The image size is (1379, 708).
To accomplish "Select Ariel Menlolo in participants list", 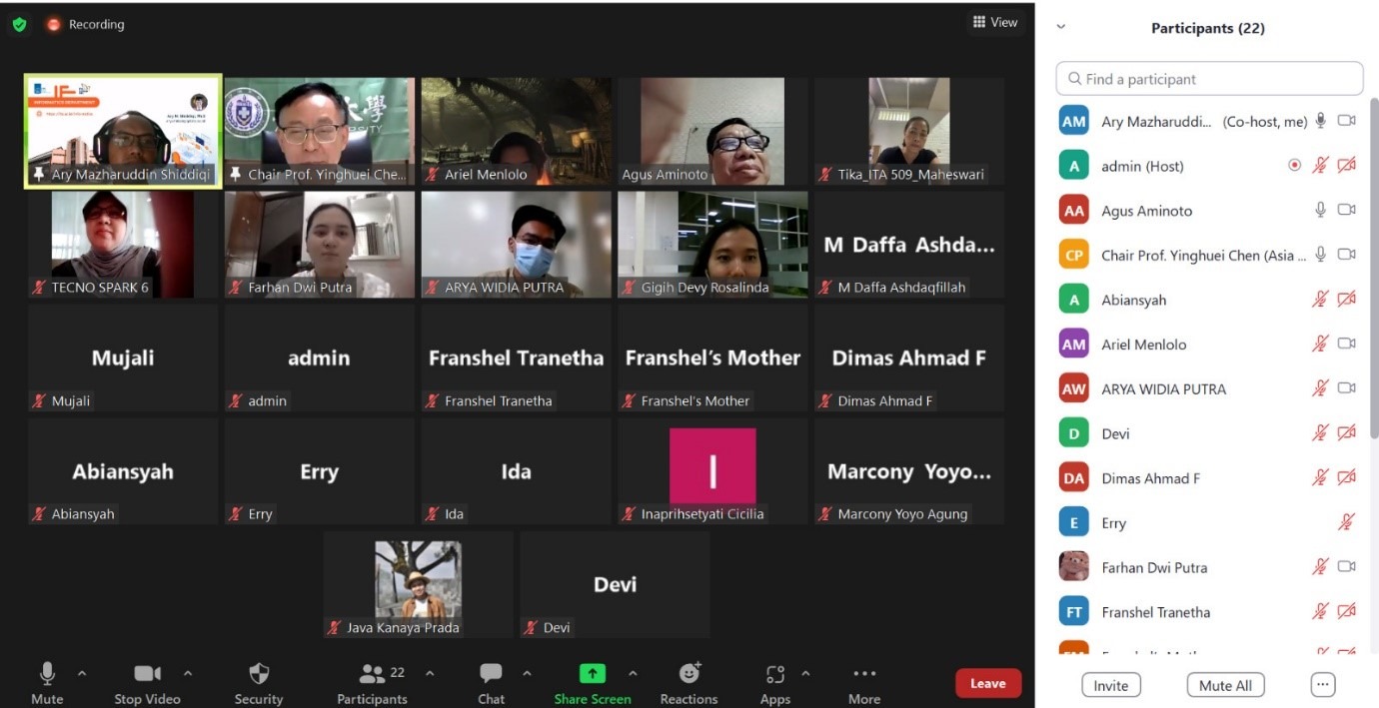I will pyautogui.click(x=1143, y=345).
